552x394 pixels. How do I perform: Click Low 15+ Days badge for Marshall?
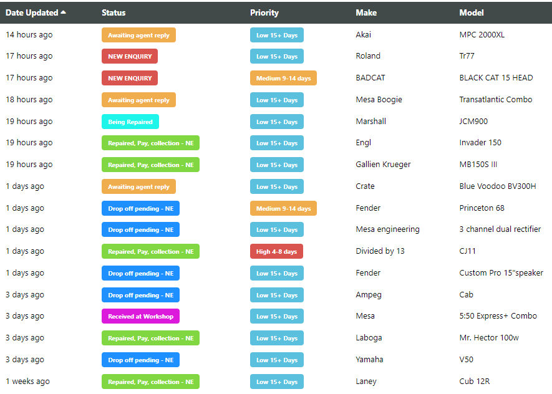276,122
